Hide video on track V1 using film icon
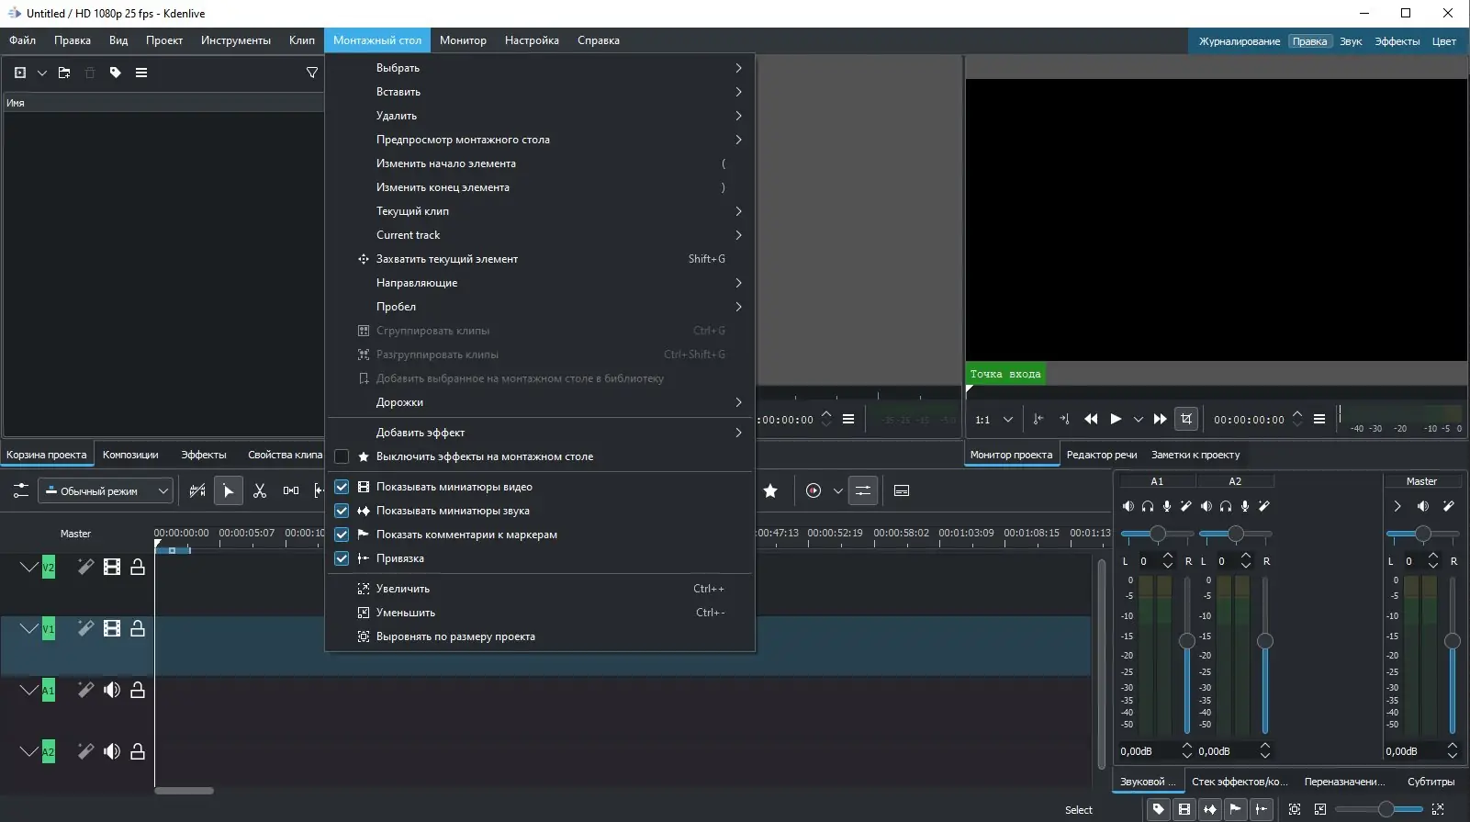1470x822 pixels. 112,628
